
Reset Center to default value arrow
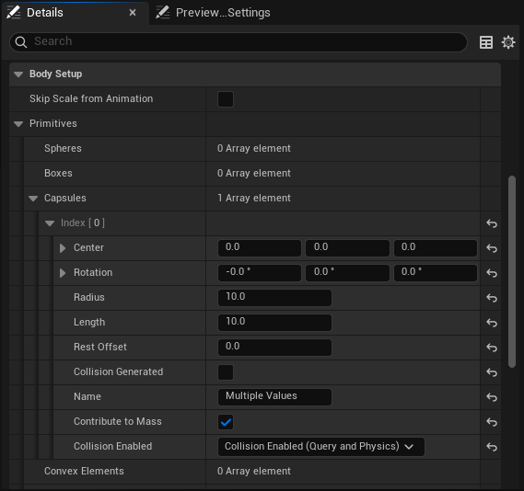point(492,248)
